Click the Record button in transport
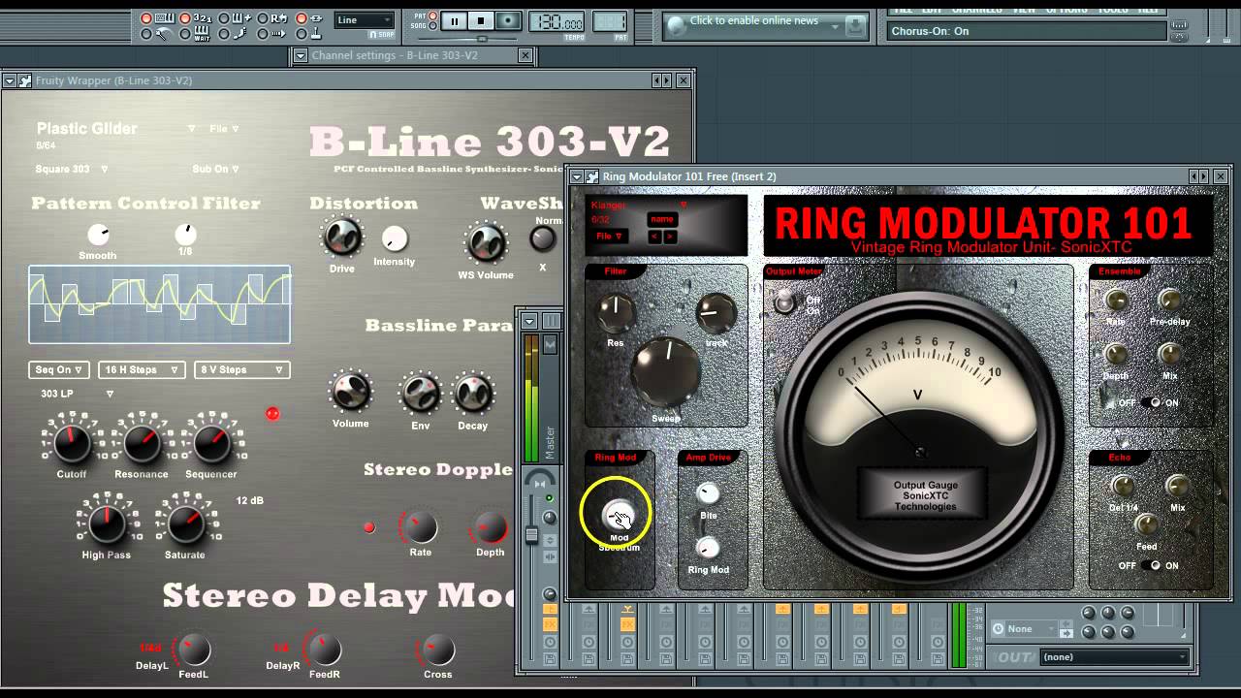Viewport: 1241px width, 698px height. pos(507,20)
